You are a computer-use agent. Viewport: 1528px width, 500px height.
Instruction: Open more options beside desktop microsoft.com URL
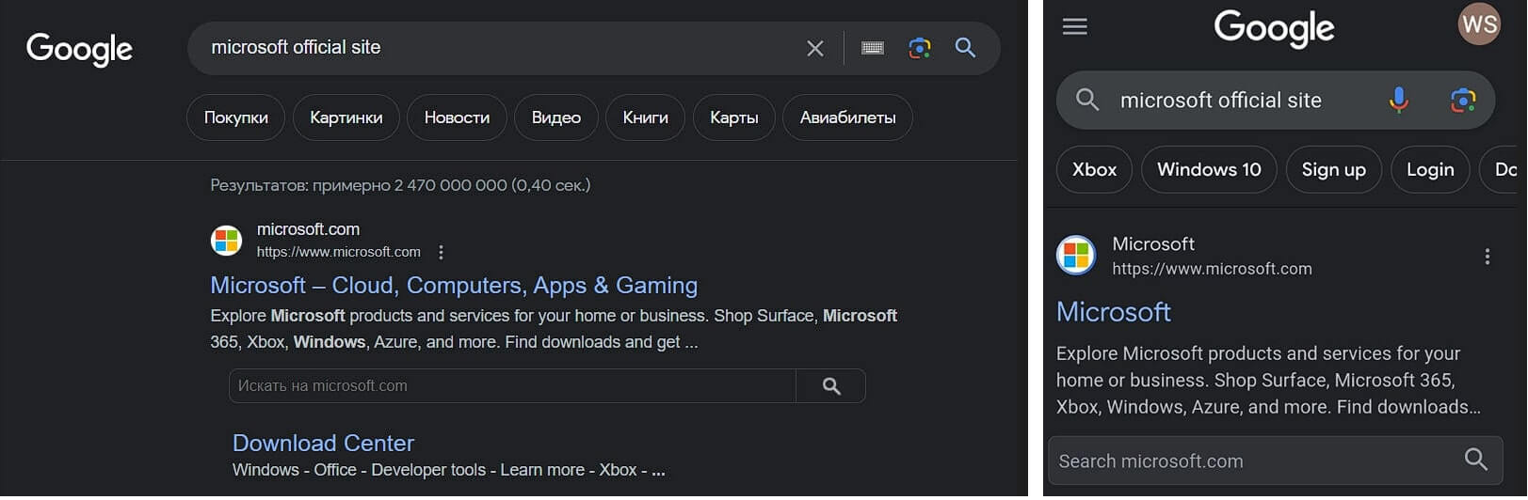pos(441,252)
